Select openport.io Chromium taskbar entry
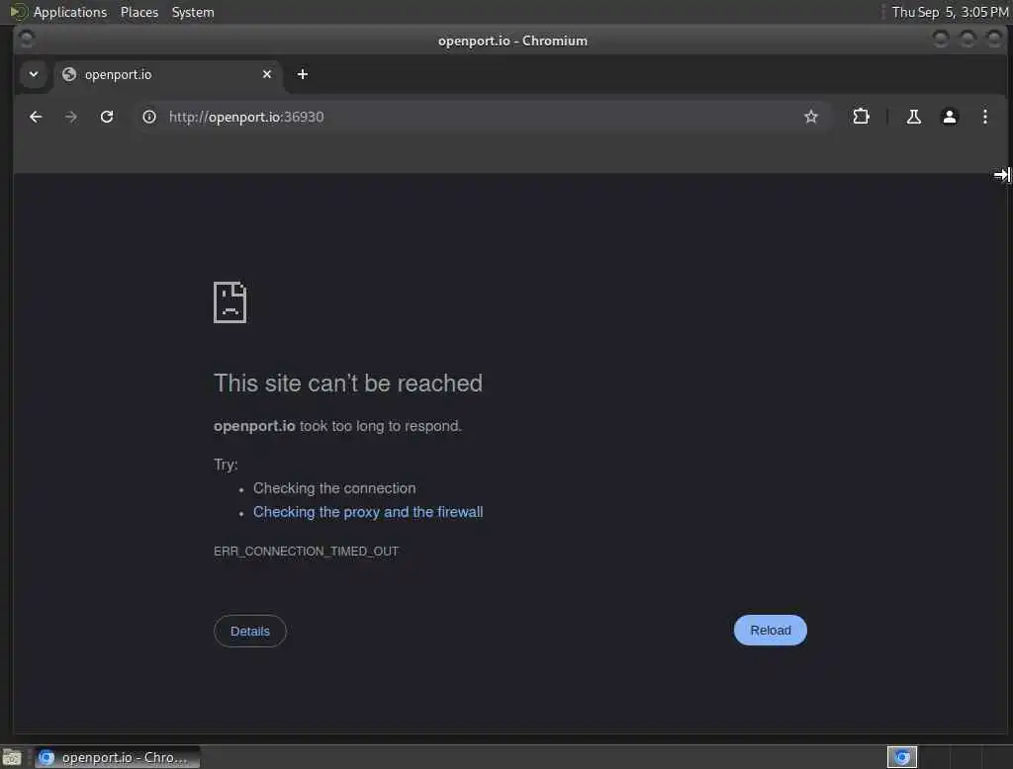1013x769 pixels. click(x=117, y=757)
